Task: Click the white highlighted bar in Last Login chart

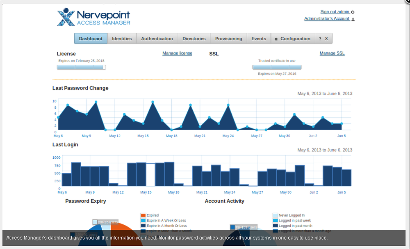Action: coord(150,175)
